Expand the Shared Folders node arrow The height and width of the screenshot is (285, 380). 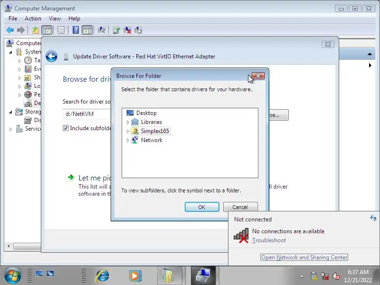(x=19, y=78)
